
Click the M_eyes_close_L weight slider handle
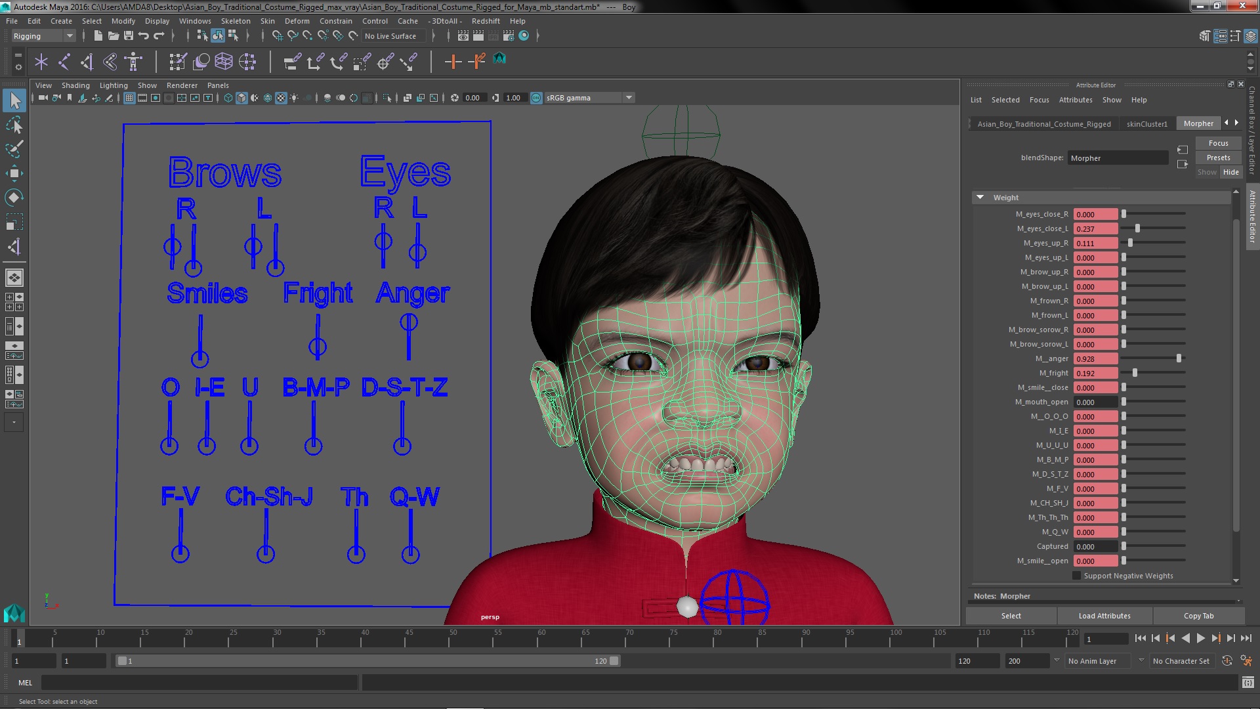pos(1137,228)
